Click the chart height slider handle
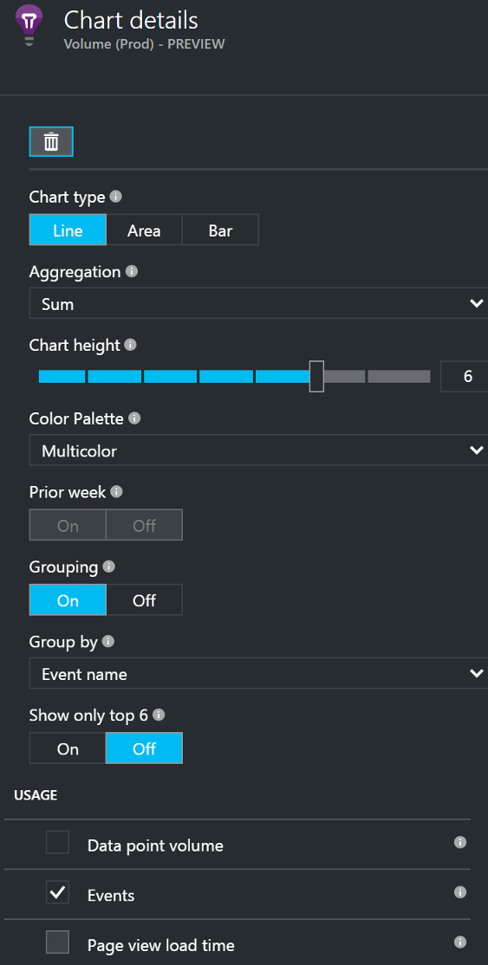 (316, 376)
